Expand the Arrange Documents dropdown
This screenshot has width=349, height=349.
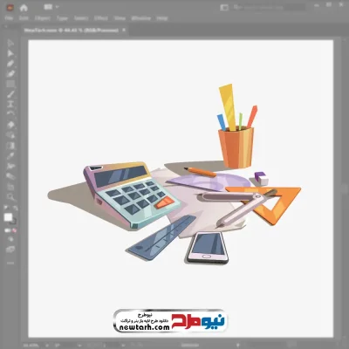click(51, 7)
